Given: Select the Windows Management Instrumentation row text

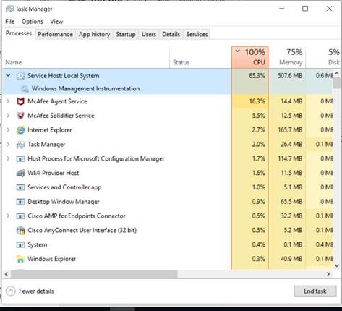Looking at the screenshot, I should click(x=86, y=89).
